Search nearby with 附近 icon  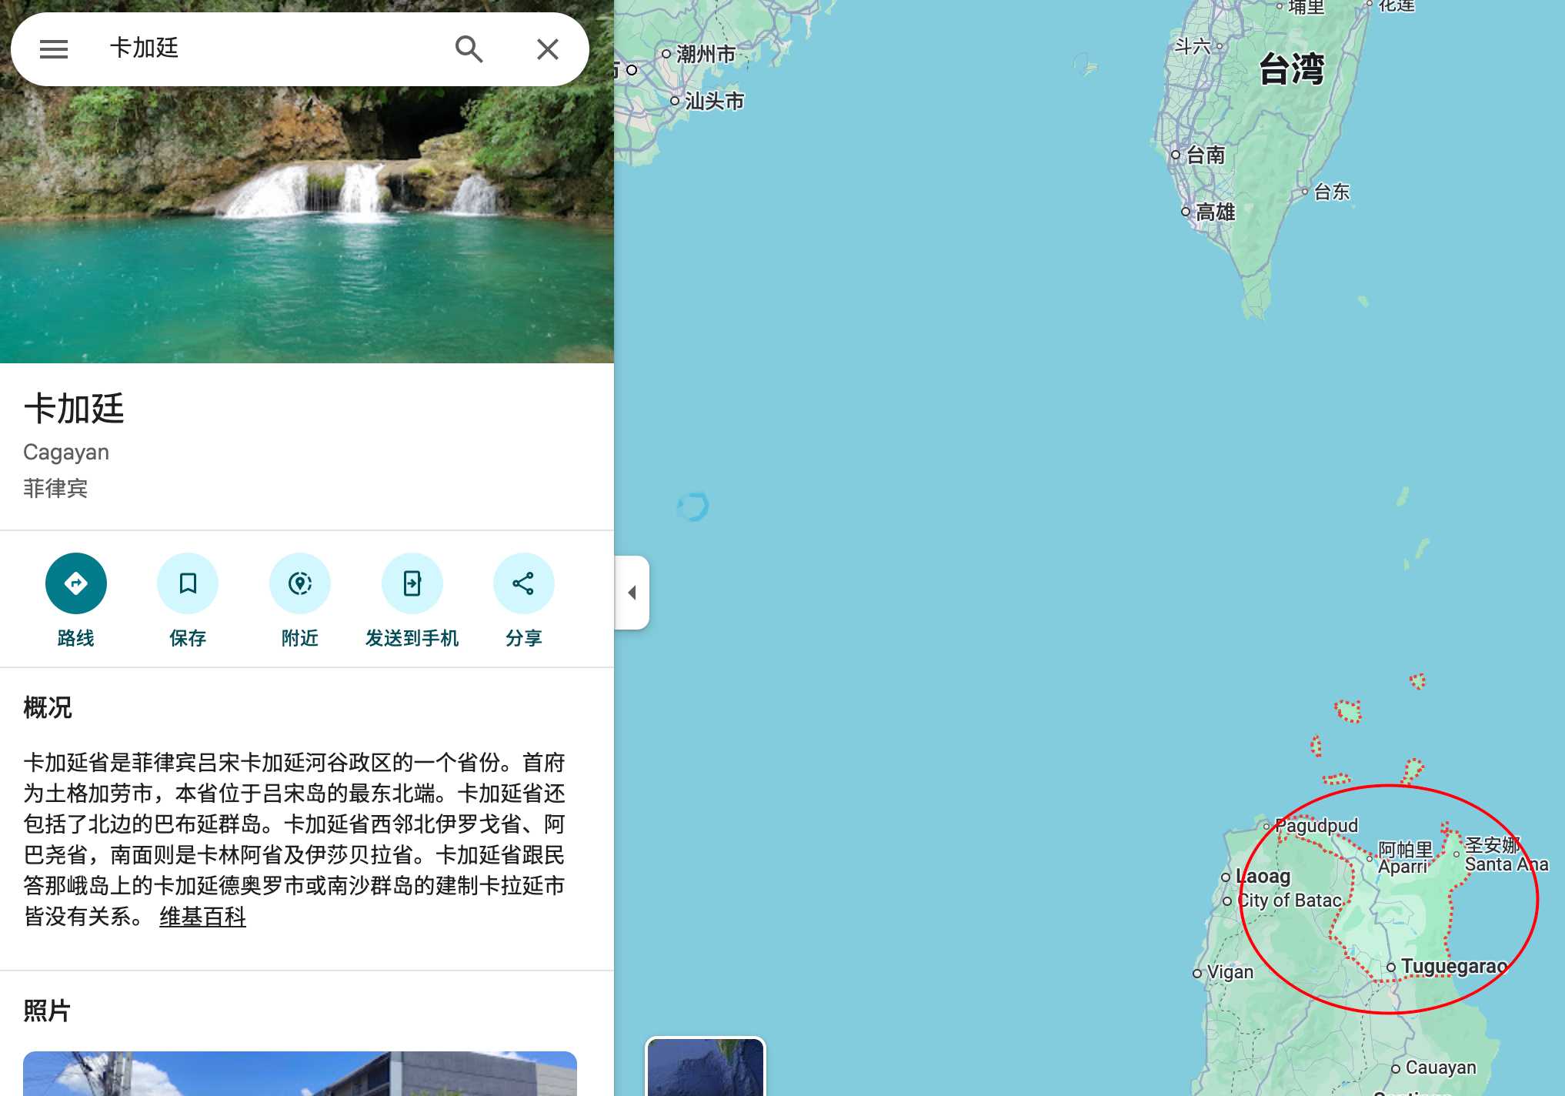300,583
